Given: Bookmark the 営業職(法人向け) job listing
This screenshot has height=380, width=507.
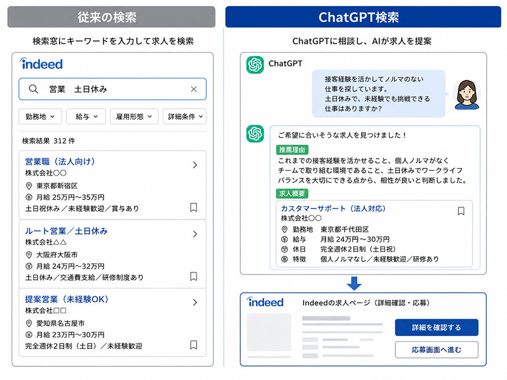Looking at the screenshot, I should click(193, 207).
